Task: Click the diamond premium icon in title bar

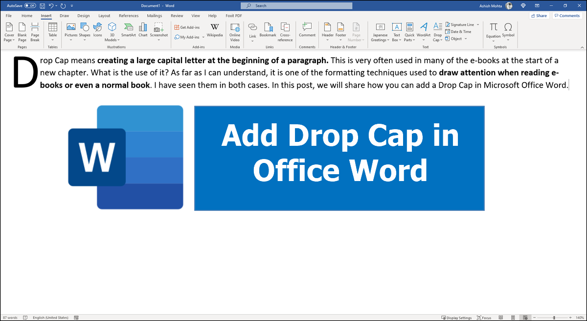Action: pyautogui.click(x=524, y=6)
